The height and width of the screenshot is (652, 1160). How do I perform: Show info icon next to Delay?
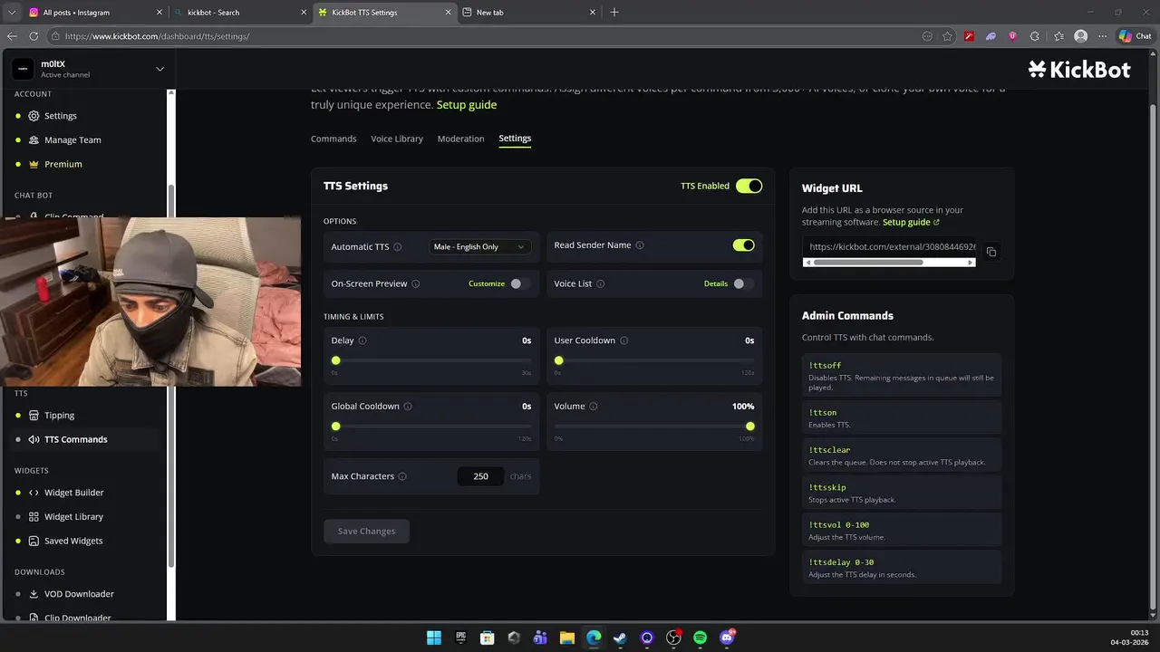pyautogui.click(x=362, y=340)
